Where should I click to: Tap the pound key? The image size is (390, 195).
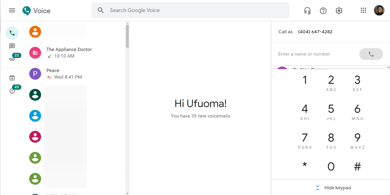pos(357,166)
